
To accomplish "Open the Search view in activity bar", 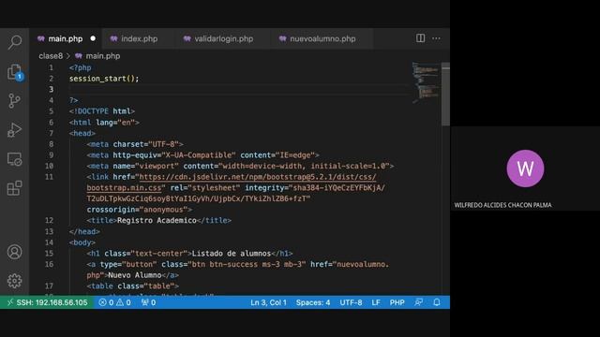I will coord(15,42).
